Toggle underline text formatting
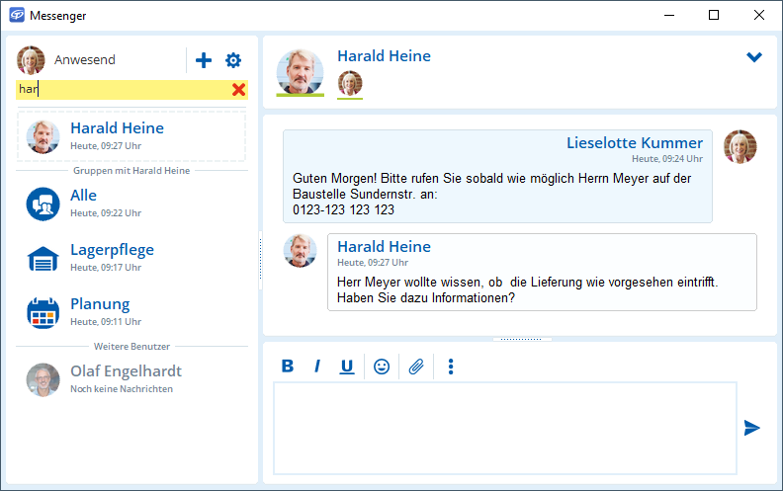 pyautogui.click(x=347, y=367)
